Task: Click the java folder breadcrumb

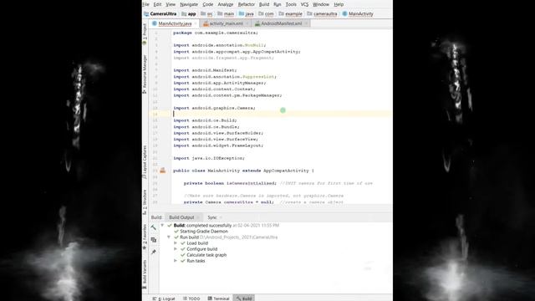Action: pos(247,14)
